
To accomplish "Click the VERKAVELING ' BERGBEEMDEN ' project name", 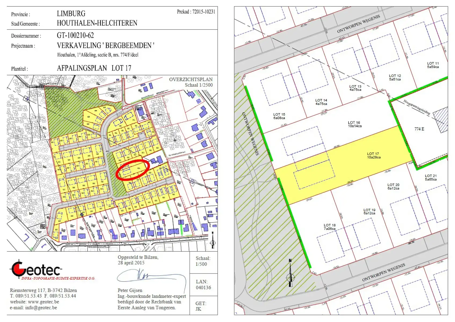I will (105, 46).
